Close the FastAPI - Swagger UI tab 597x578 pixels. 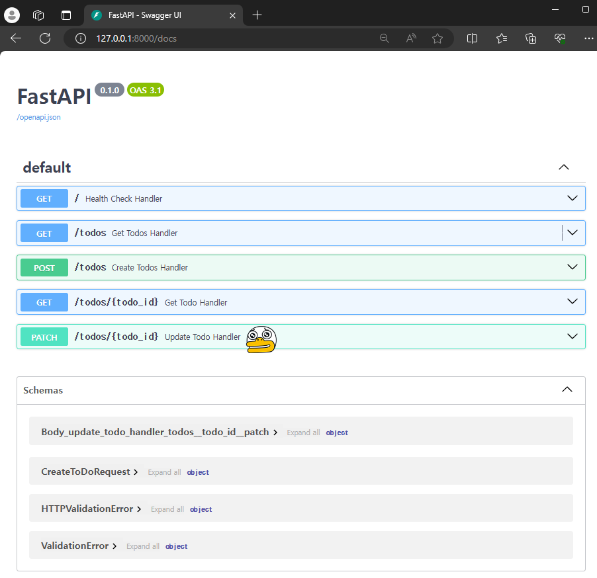pyautogui.click(x=232, y=16)
